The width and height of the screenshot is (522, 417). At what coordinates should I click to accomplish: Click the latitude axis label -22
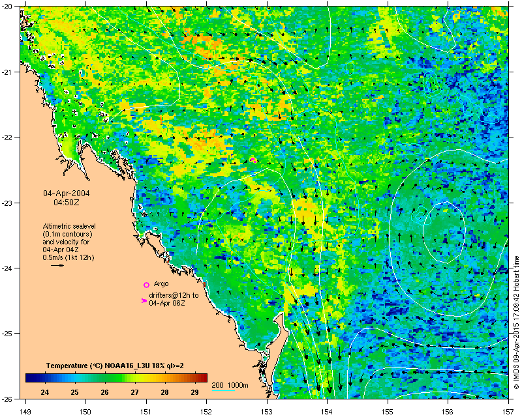click(8, 137)
